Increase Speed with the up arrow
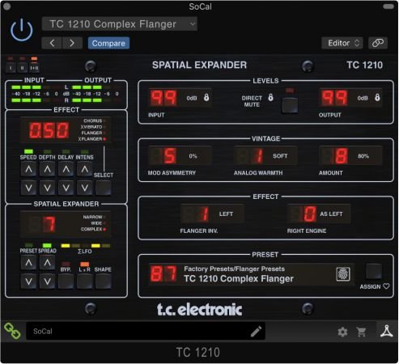 (x=28, y=169)
